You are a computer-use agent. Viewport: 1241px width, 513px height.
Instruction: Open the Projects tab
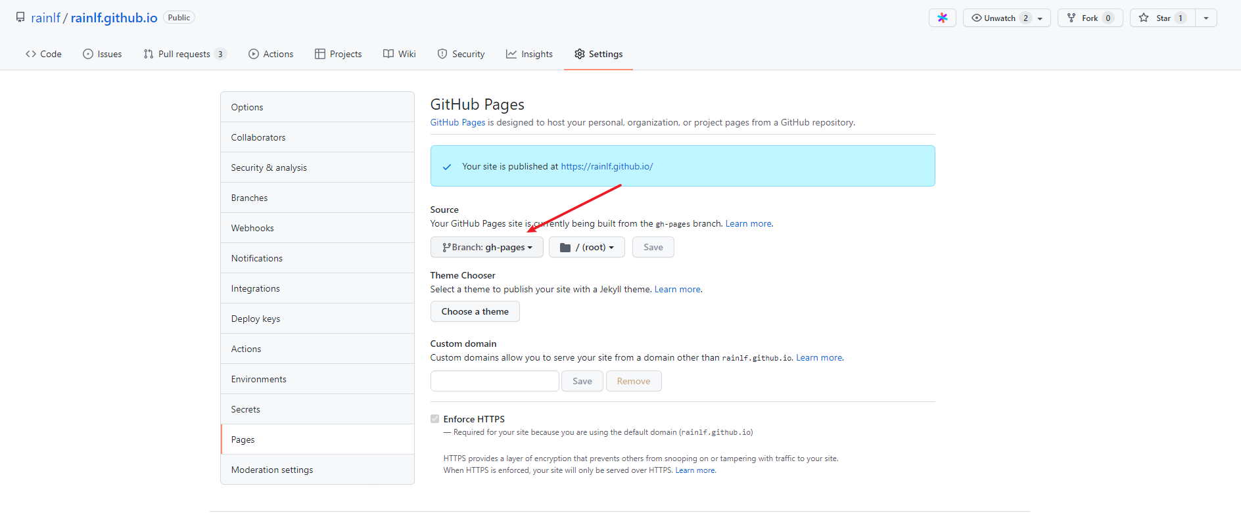point(339,54)
